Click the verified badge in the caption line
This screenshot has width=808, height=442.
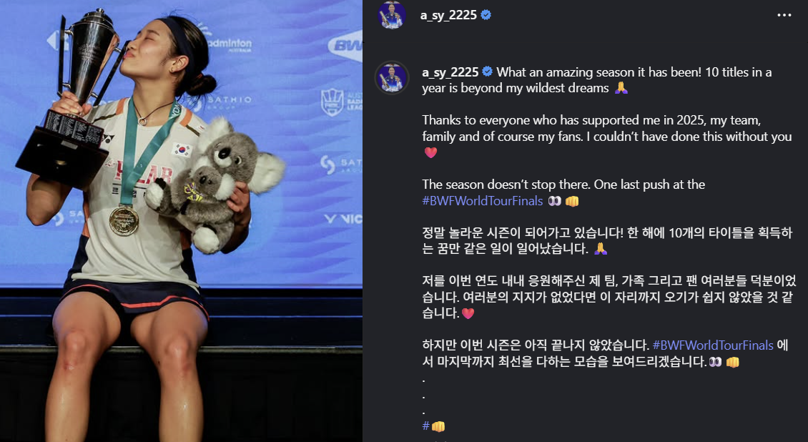(487, 72)
